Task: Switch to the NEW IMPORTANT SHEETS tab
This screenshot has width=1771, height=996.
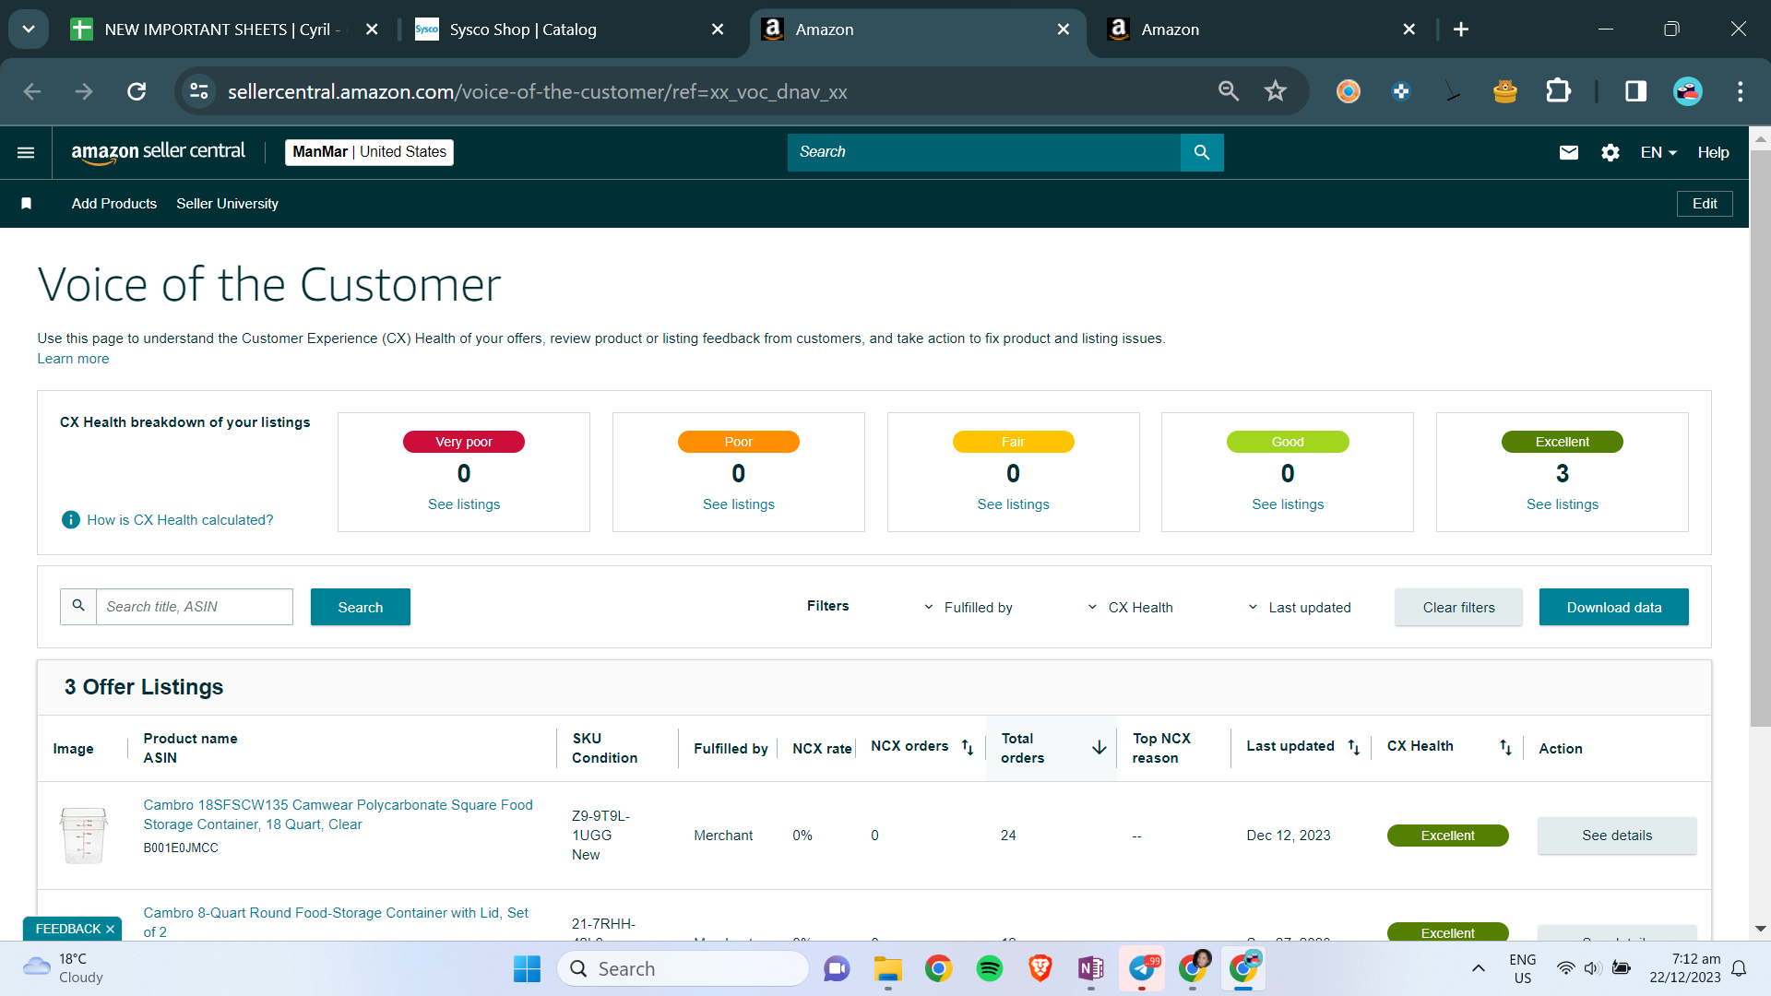Action: point(222,30)
